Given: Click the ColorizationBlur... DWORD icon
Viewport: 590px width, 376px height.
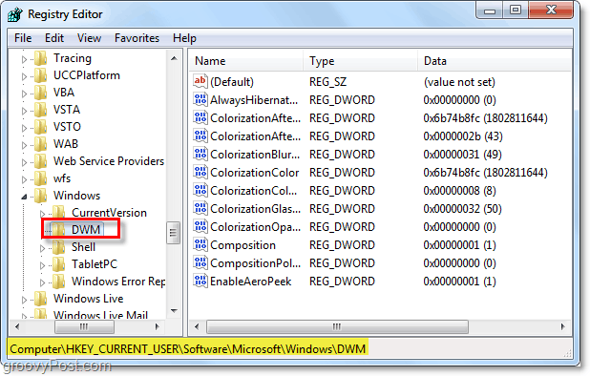Looking at the screenshot, I should tap(200, 155).
